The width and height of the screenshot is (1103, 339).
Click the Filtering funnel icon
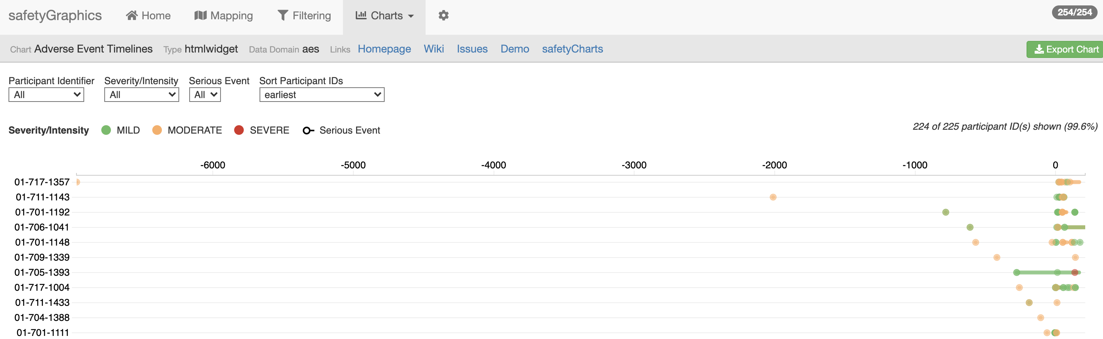point(283,15)
